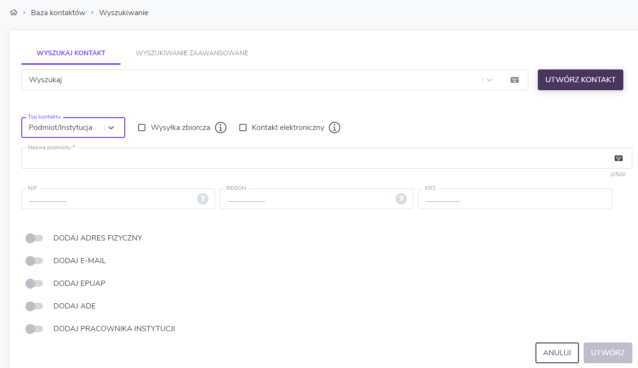
Task: Click the REGON field help question mark
Action: [x=401, y=199]
